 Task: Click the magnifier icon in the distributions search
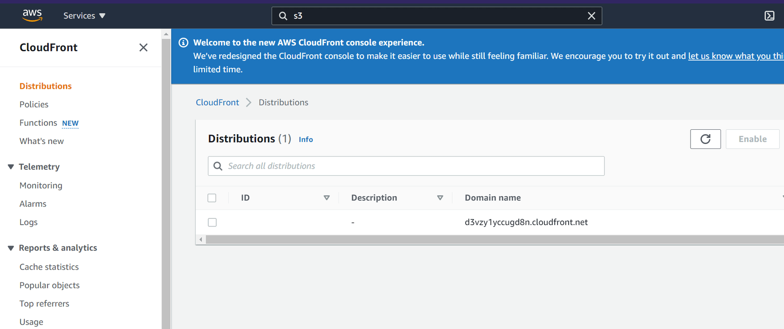218,166
